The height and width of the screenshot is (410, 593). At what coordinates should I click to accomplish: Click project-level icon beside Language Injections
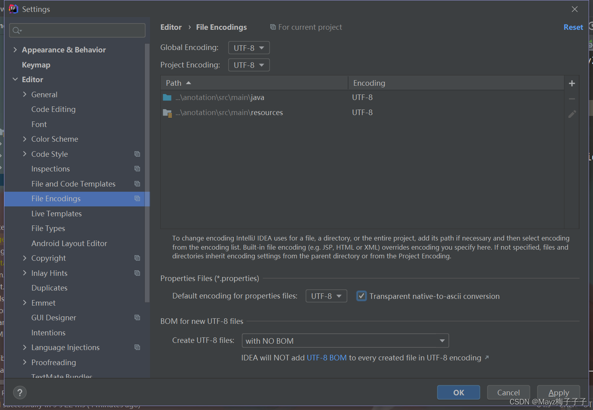(137, 347)
